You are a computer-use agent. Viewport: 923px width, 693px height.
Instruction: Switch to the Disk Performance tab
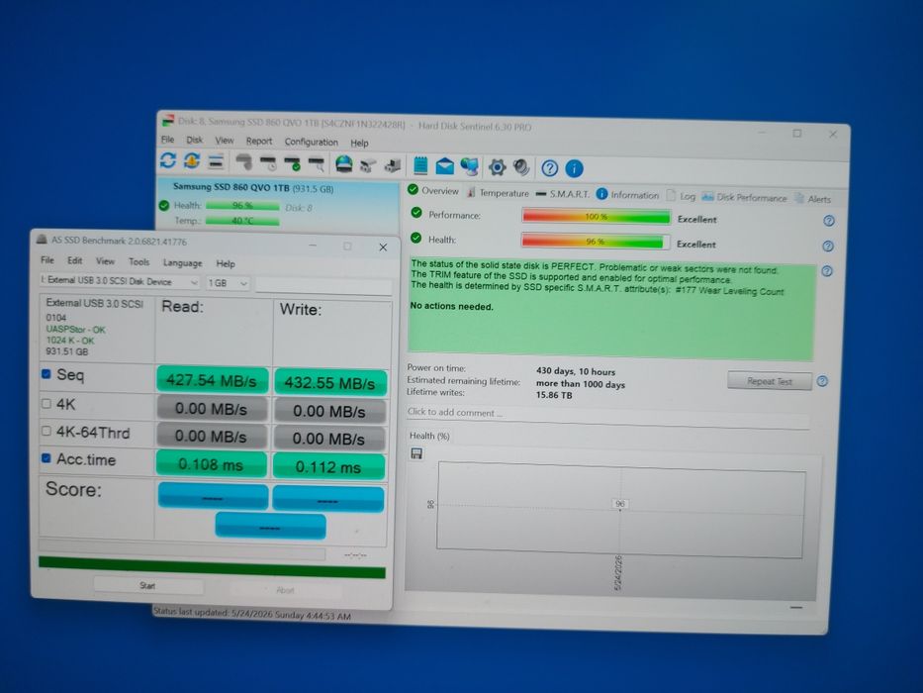(x=745, y=197)
